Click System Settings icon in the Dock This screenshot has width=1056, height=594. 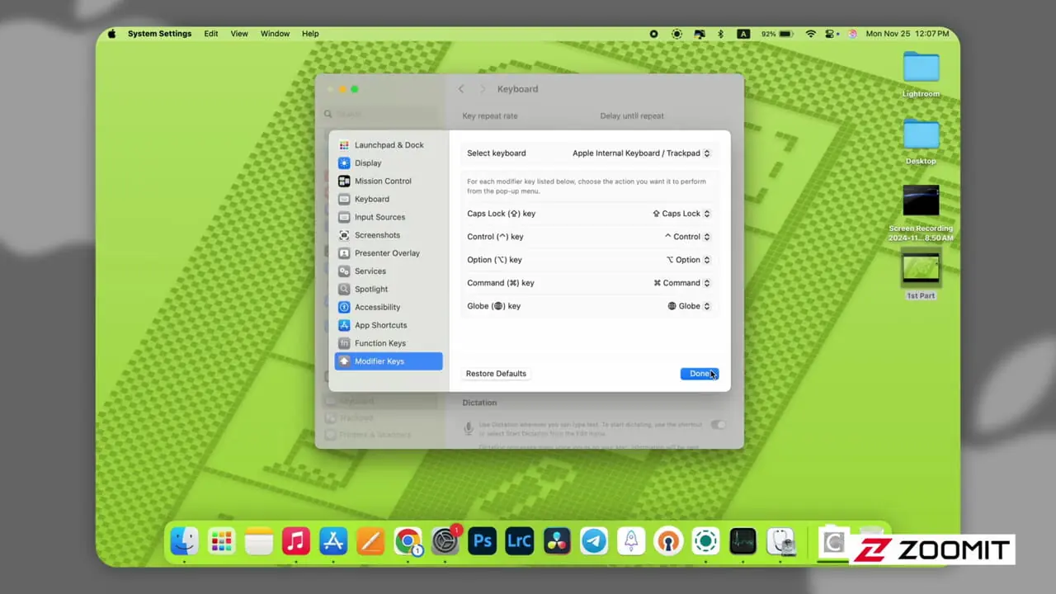pos(445,541)
